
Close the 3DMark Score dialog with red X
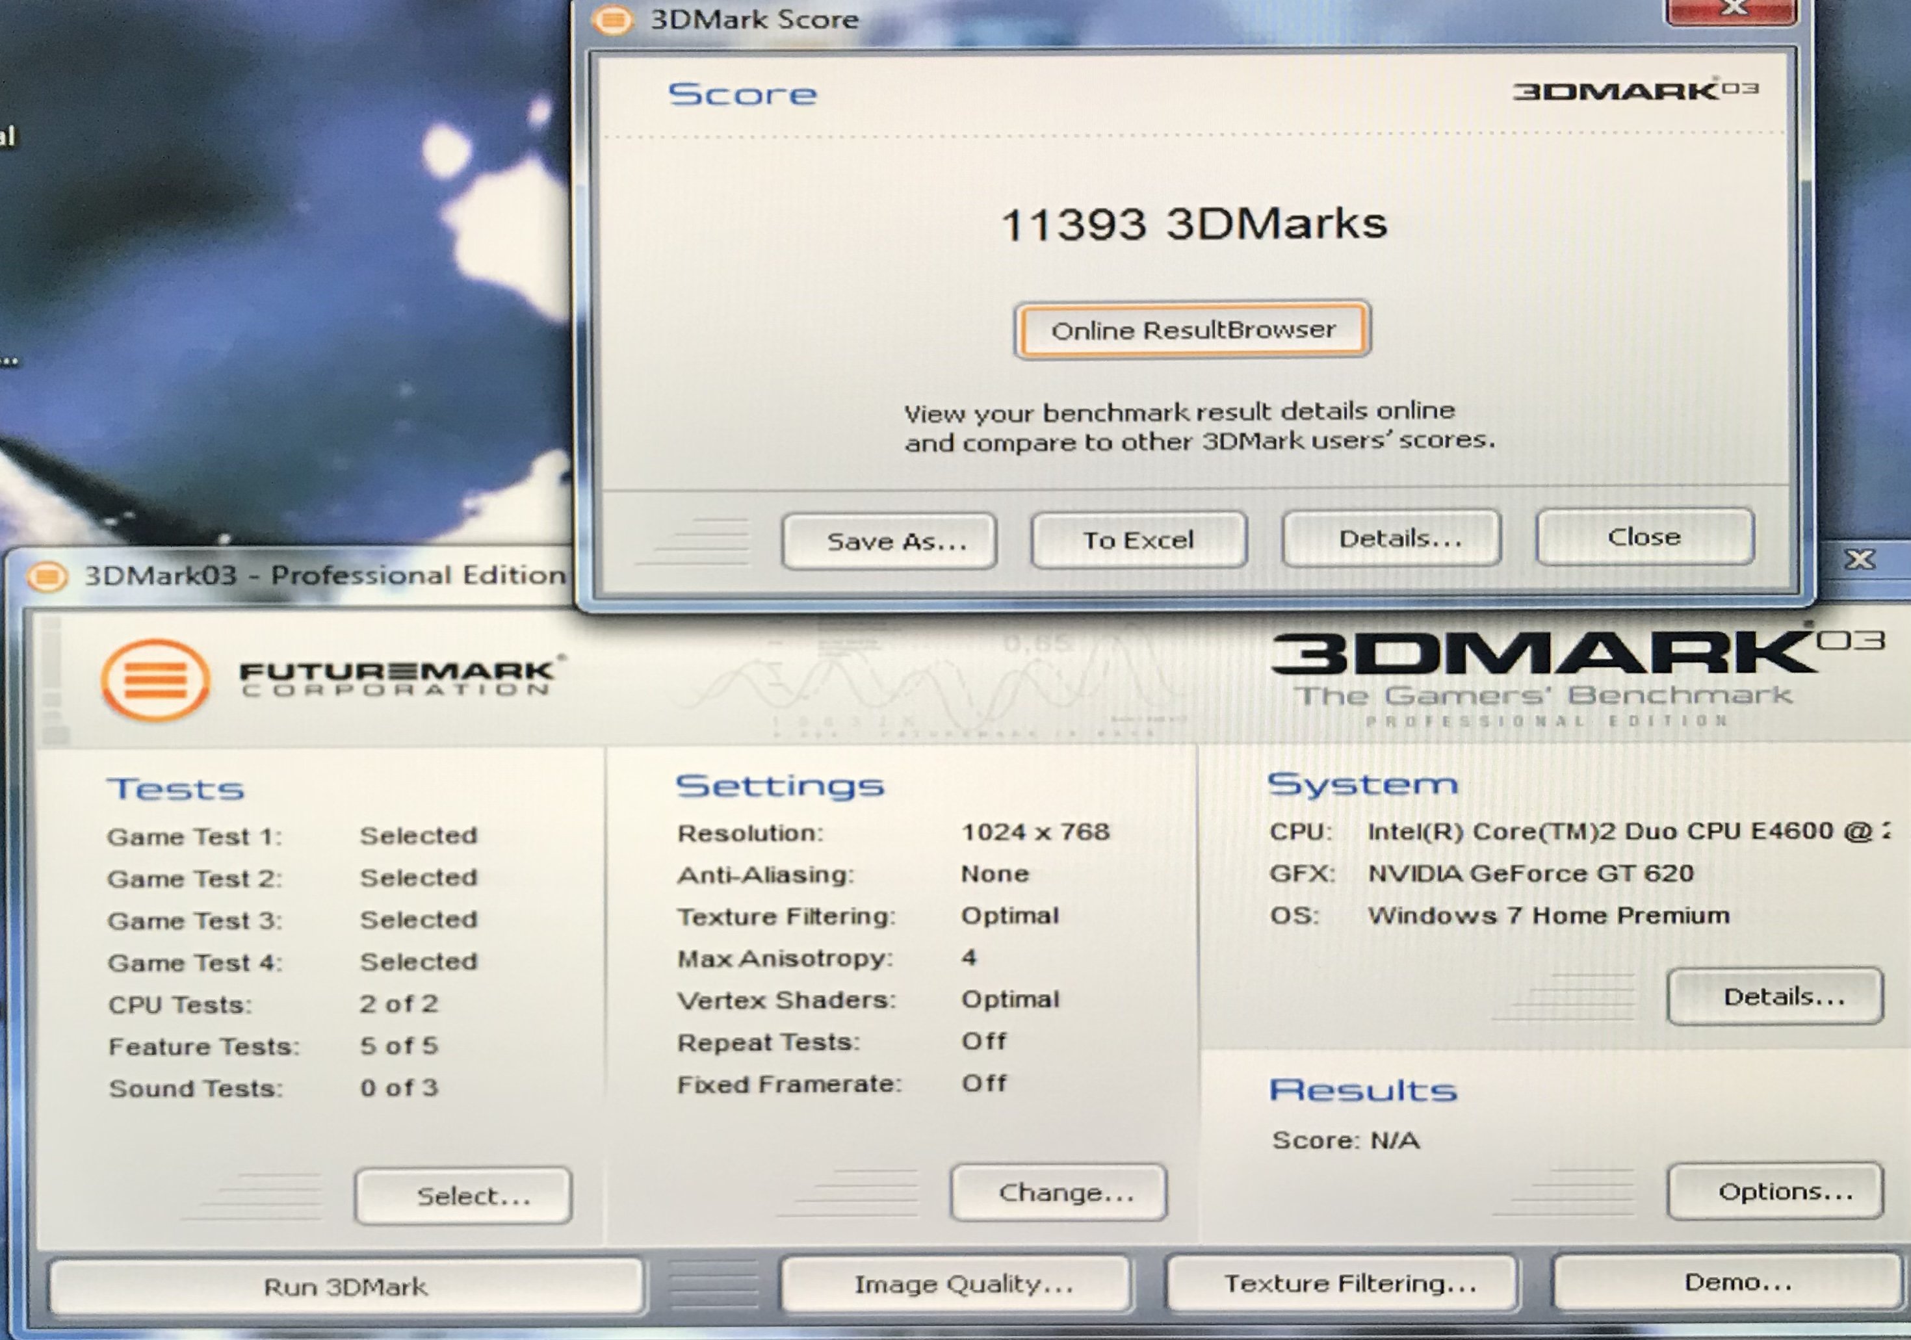tap(1733, 10)
